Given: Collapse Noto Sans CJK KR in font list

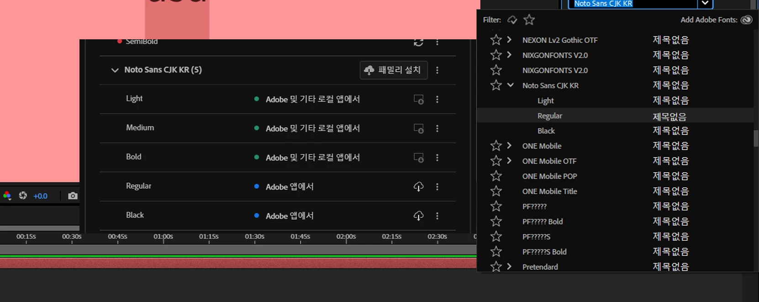Looking at the screenshot, I should (511, 85).
